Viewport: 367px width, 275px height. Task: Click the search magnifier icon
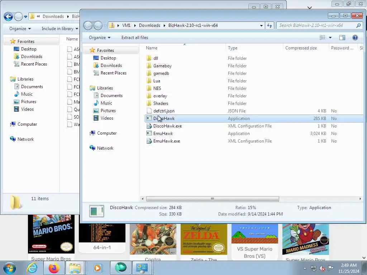[358, 25]
